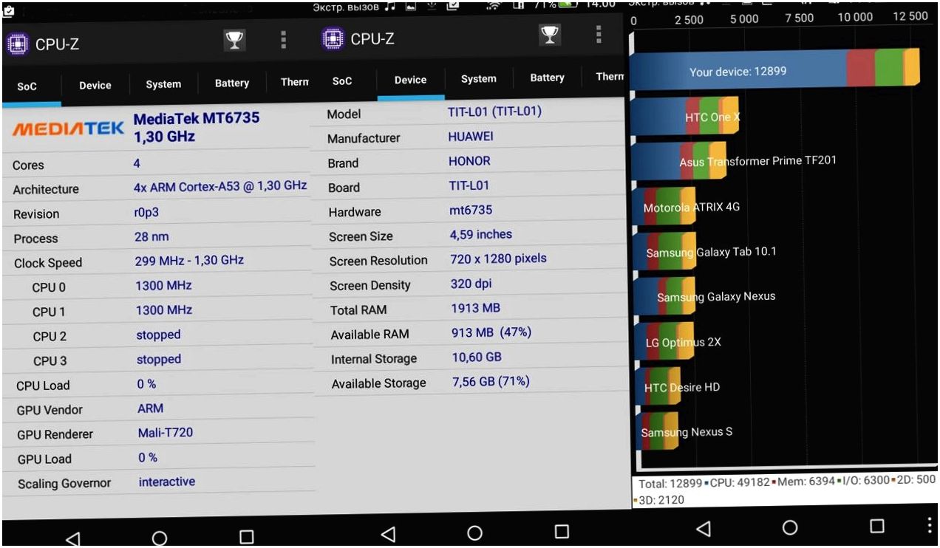Screen dimensions: 940x548
Task: Open the three-dot menu beside benchmark navigation bar
Action: click(929, 525)
